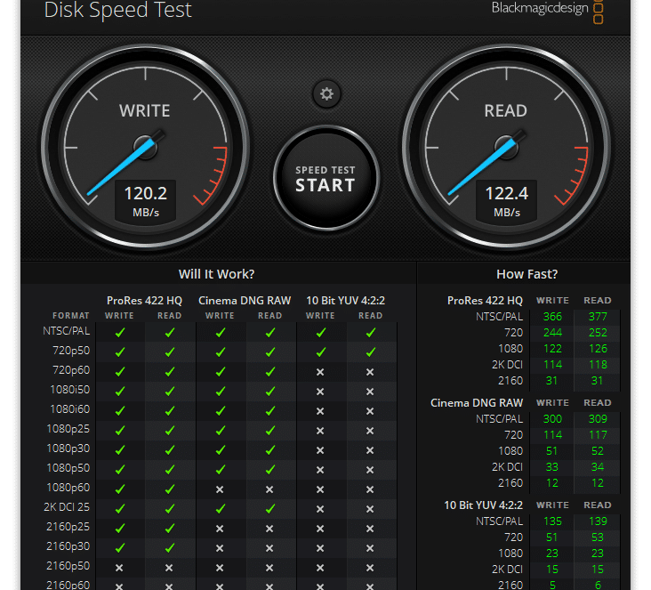Start the speed test
This screenshot has width=651, height=590.
(325, 178)
